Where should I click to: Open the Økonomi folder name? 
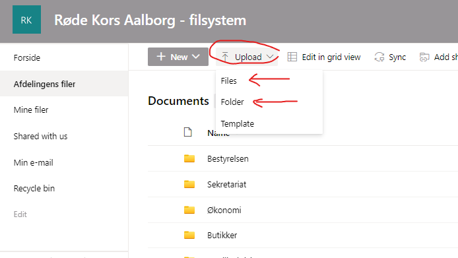pyautogui.click(x=224, y=210)
